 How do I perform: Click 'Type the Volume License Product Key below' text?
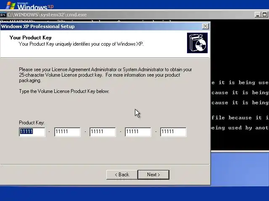(64, 91)
